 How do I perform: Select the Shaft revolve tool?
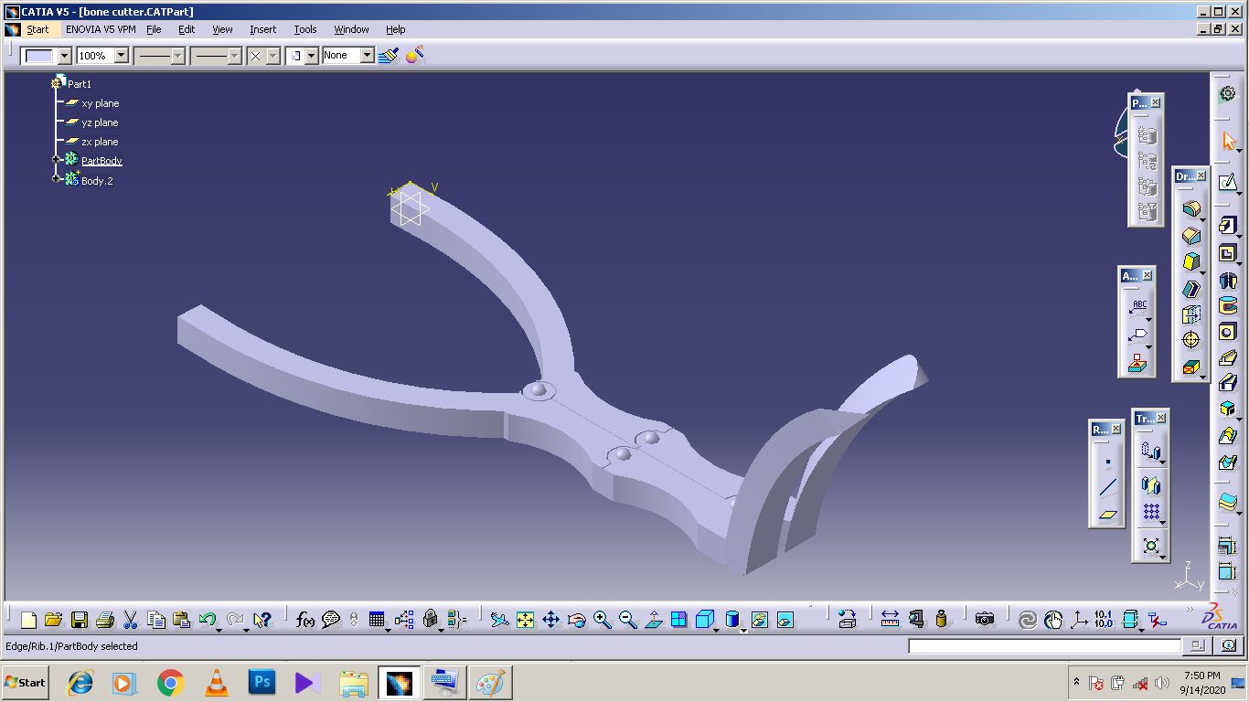[x=1227, y=280]
